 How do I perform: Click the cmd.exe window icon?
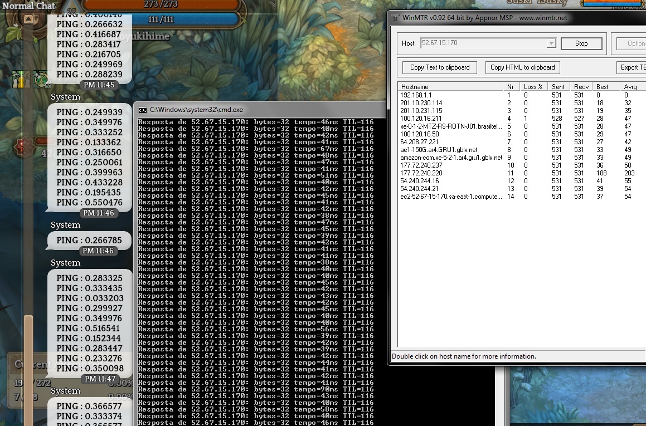[x=143, y=110]
